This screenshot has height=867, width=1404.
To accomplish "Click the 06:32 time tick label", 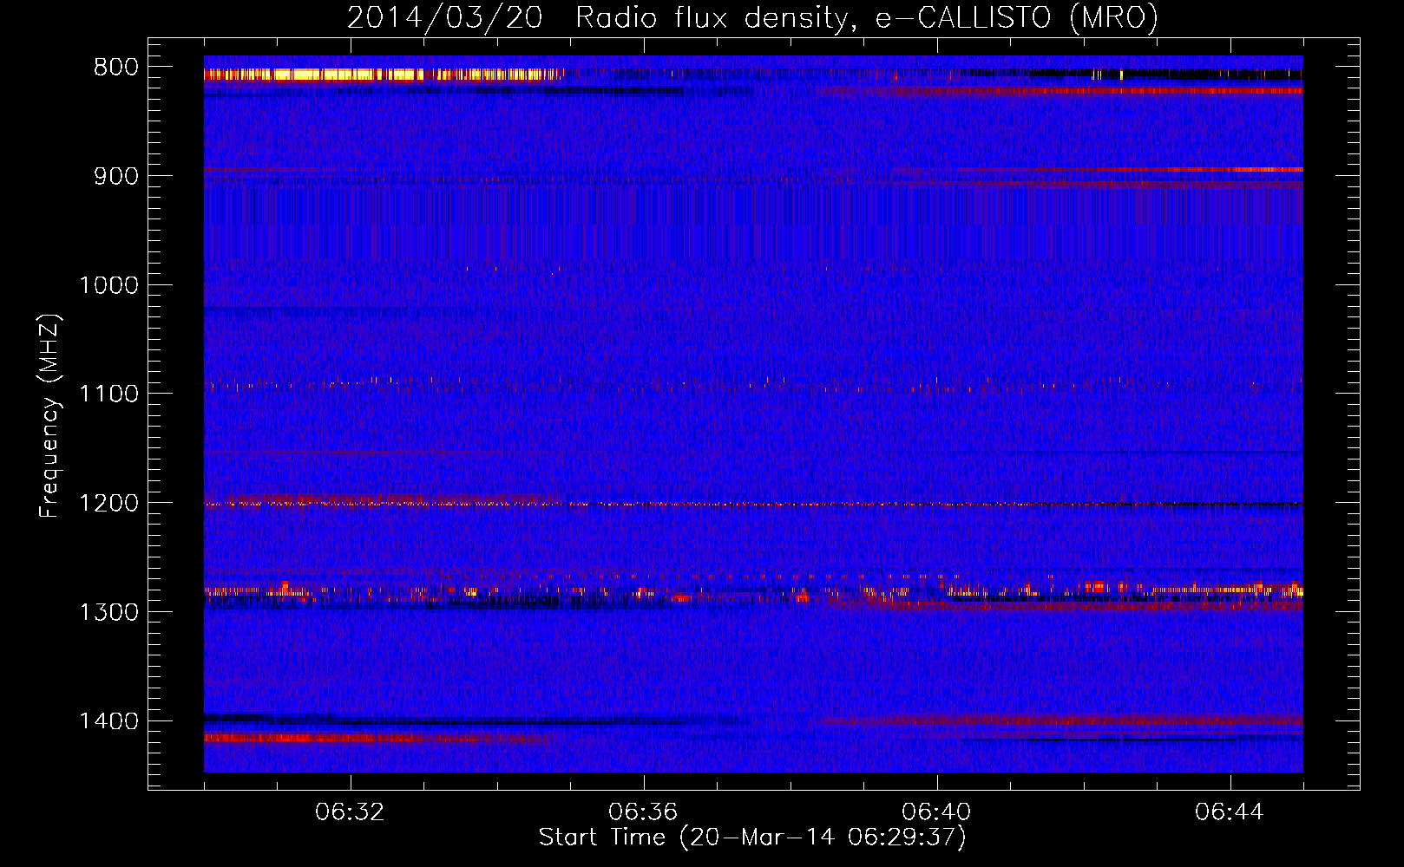I will click(x=350, y=812).
